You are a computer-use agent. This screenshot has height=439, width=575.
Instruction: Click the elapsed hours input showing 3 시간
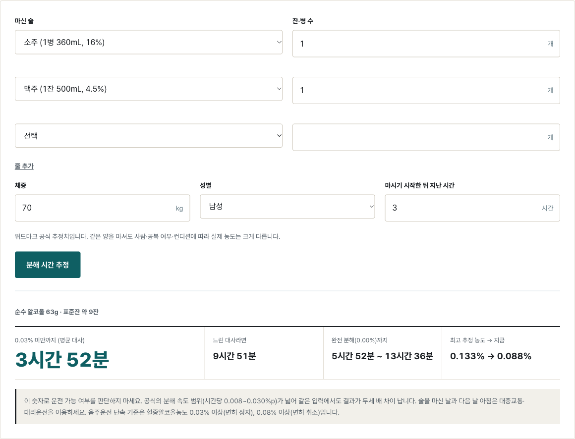(472, 208)
